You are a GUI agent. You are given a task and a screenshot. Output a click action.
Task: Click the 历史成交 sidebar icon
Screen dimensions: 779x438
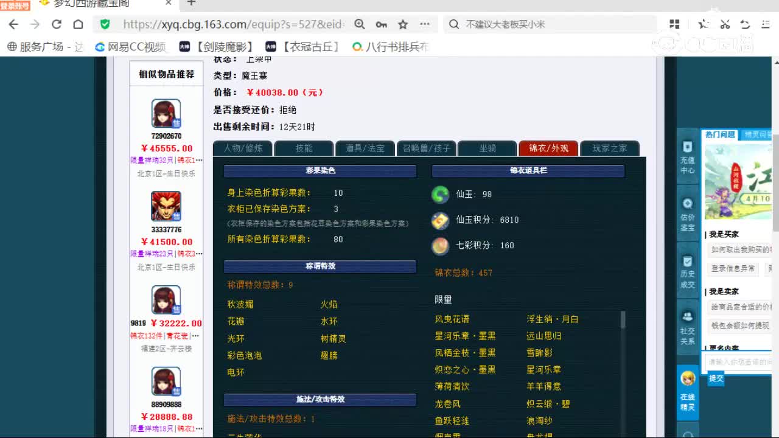(x=687, y=271)
